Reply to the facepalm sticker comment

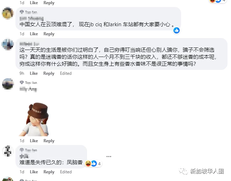click(x=49, y=141)
